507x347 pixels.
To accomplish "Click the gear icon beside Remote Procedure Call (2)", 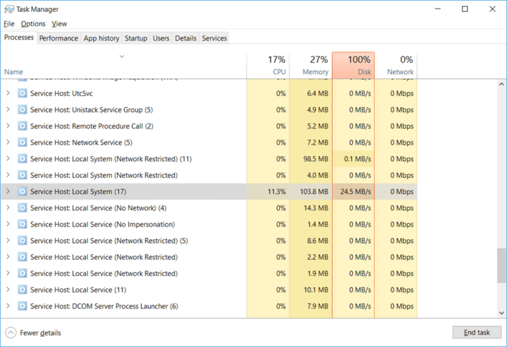I will pyautogui.click(x=22, y=126).
